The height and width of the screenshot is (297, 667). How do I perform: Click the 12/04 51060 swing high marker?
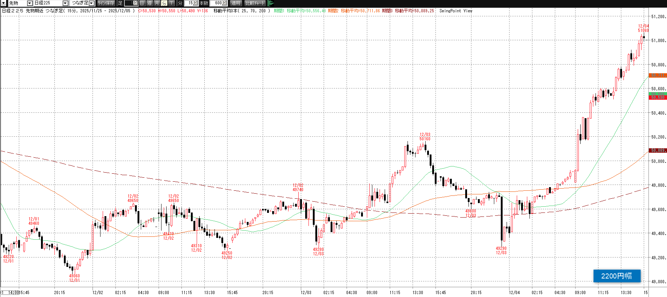tap(643, 28)
